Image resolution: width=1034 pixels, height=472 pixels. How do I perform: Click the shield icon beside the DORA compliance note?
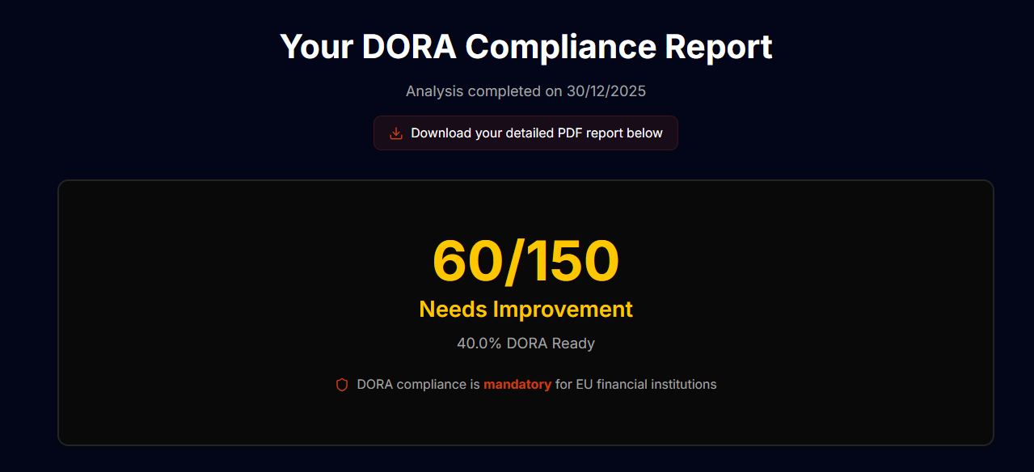pos(342,385)
